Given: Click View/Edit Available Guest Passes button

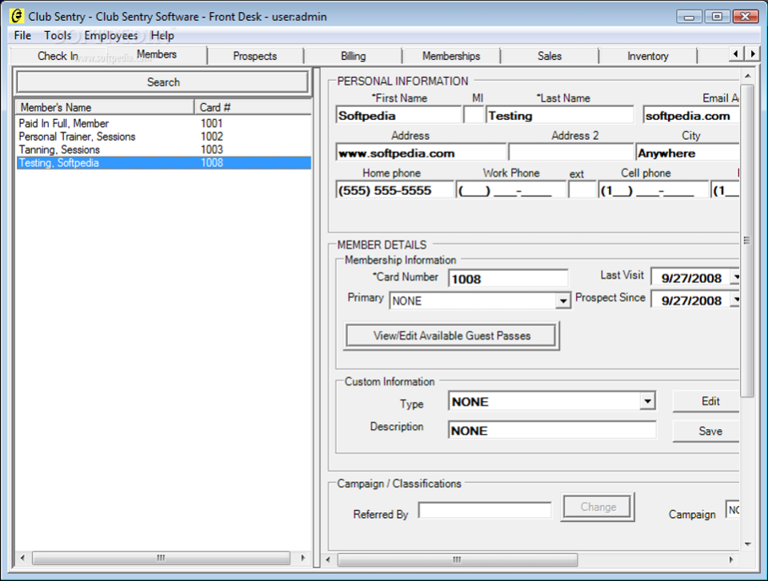Looking at the screenshot, I should (452, 336).
